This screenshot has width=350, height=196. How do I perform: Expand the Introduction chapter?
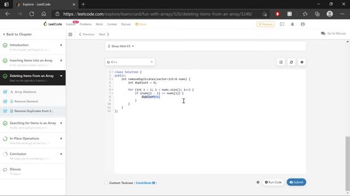point(61,45)
